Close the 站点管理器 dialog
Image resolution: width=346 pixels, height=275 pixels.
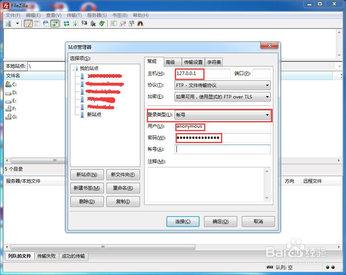(269, 45)
